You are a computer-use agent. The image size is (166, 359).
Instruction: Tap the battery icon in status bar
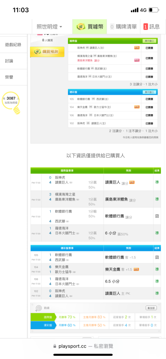click(154, 10)
